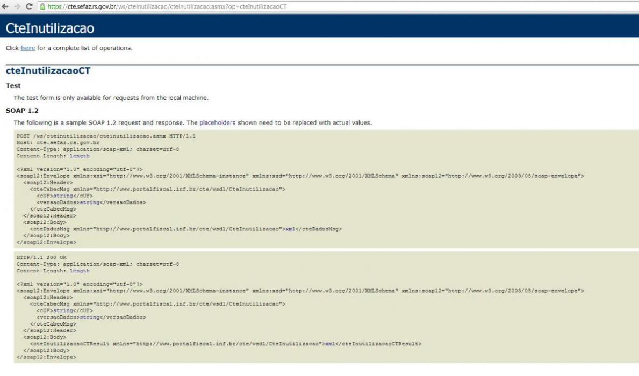The height and width of the screenshot is (376, 639).
Task: Click the HTTP/1.1 200 OK response line
Action: pyautogui.click(x=41, y=257)
